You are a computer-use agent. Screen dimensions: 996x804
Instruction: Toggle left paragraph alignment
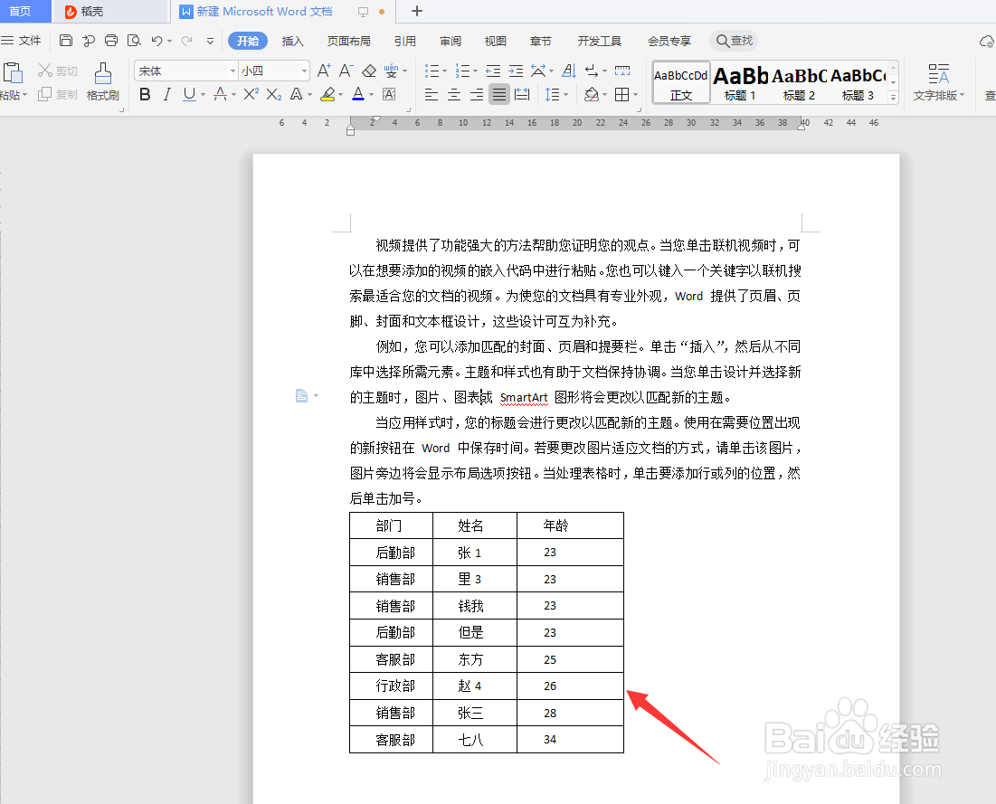[x=432, y=94]
